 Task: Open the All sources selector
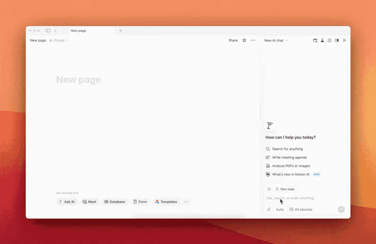tap(301, 210)
